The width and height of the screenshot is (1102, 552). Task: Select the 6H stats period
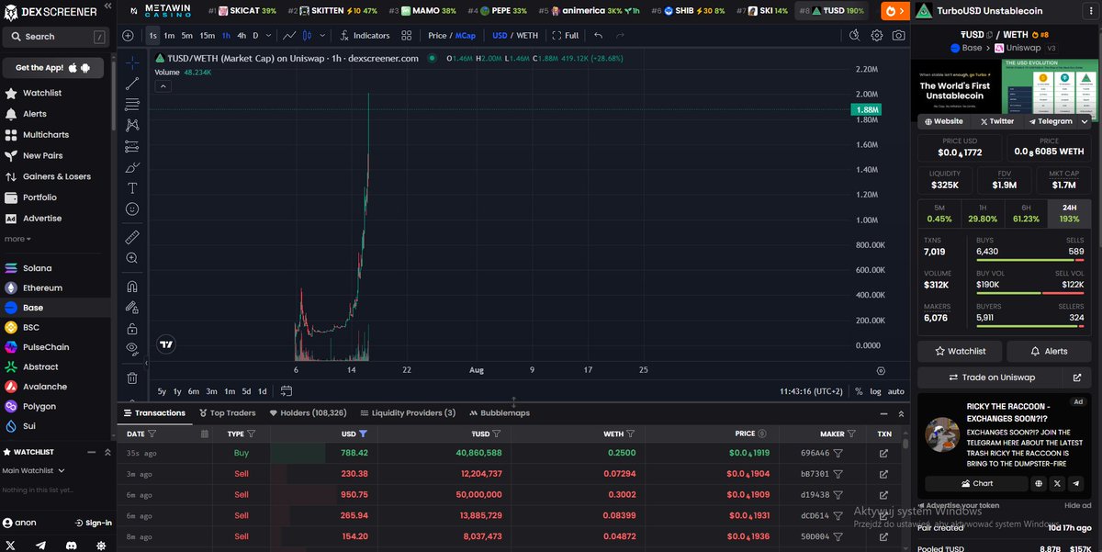pyautogui.click(x=1026, y=214)
